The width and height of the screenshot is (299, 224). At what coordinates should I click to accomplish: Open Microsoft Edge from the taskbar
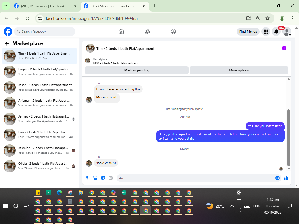(x=59, y=192)
